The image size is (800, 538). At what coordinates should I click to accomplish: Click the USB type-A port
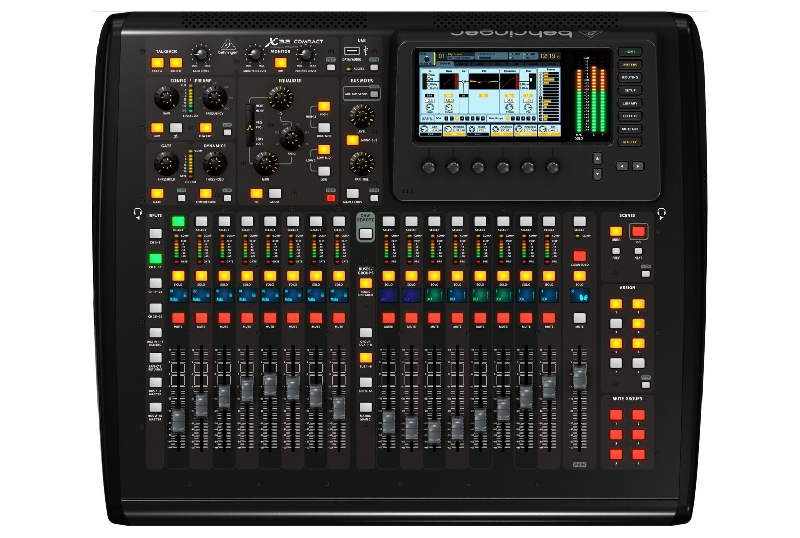pos(352,51)
